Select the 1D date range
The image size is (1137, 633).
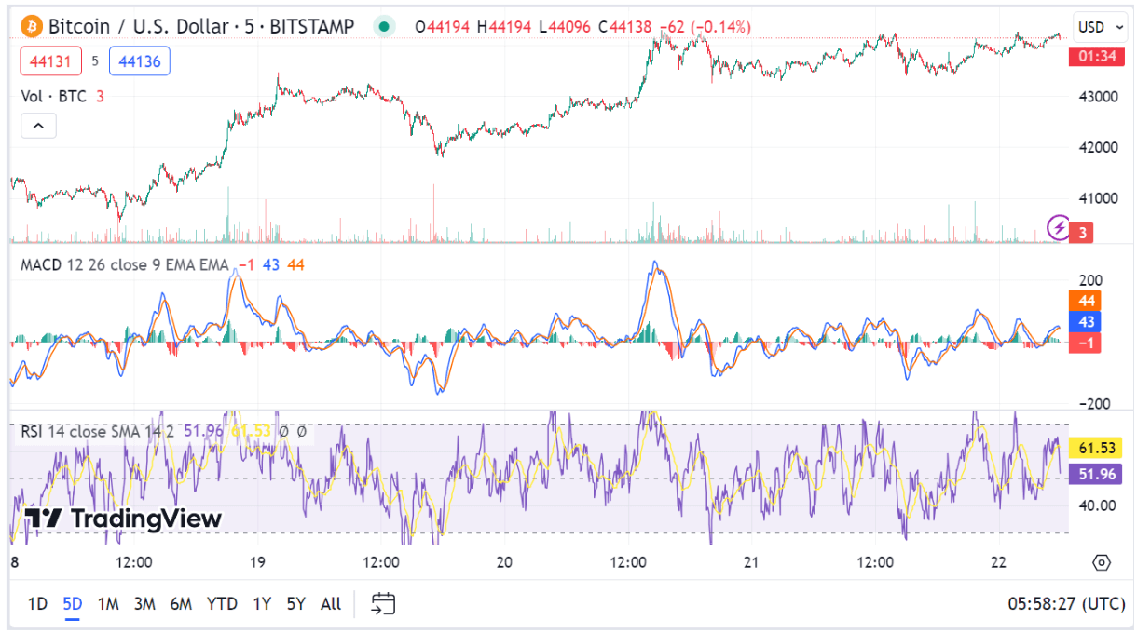37,603
